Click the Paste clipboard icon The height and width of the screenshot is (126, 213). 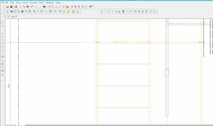pos(28,7)
